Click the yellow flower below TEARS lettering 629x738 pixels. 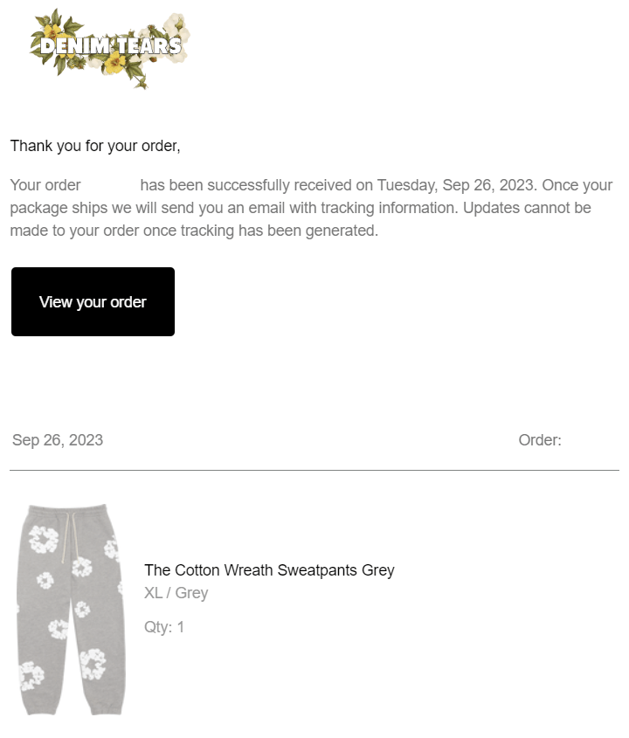(x=114, y=64)
